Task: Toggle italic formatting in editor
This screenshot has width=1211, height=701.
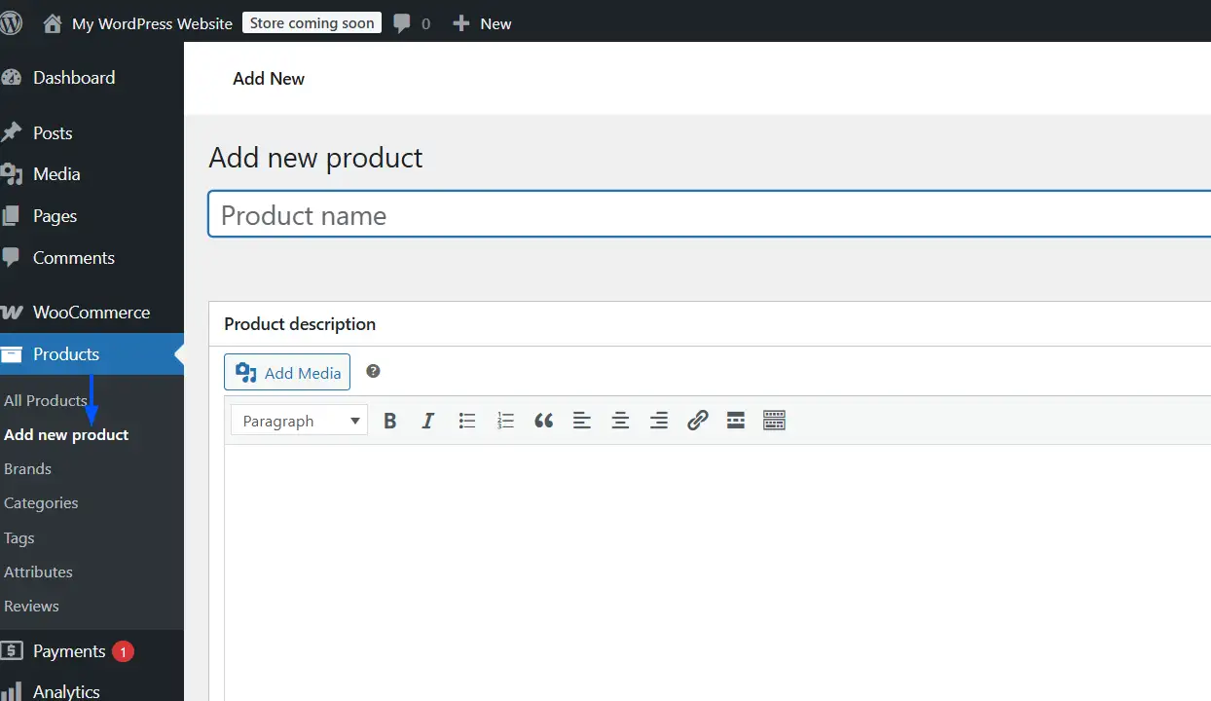Action: pyautogui.click(x=427, y=421)
